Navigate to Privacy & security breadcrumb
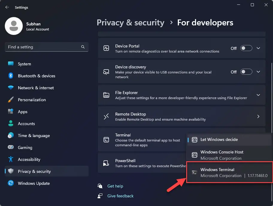This screenshot has height=206, width=273. tap(131, 23)
